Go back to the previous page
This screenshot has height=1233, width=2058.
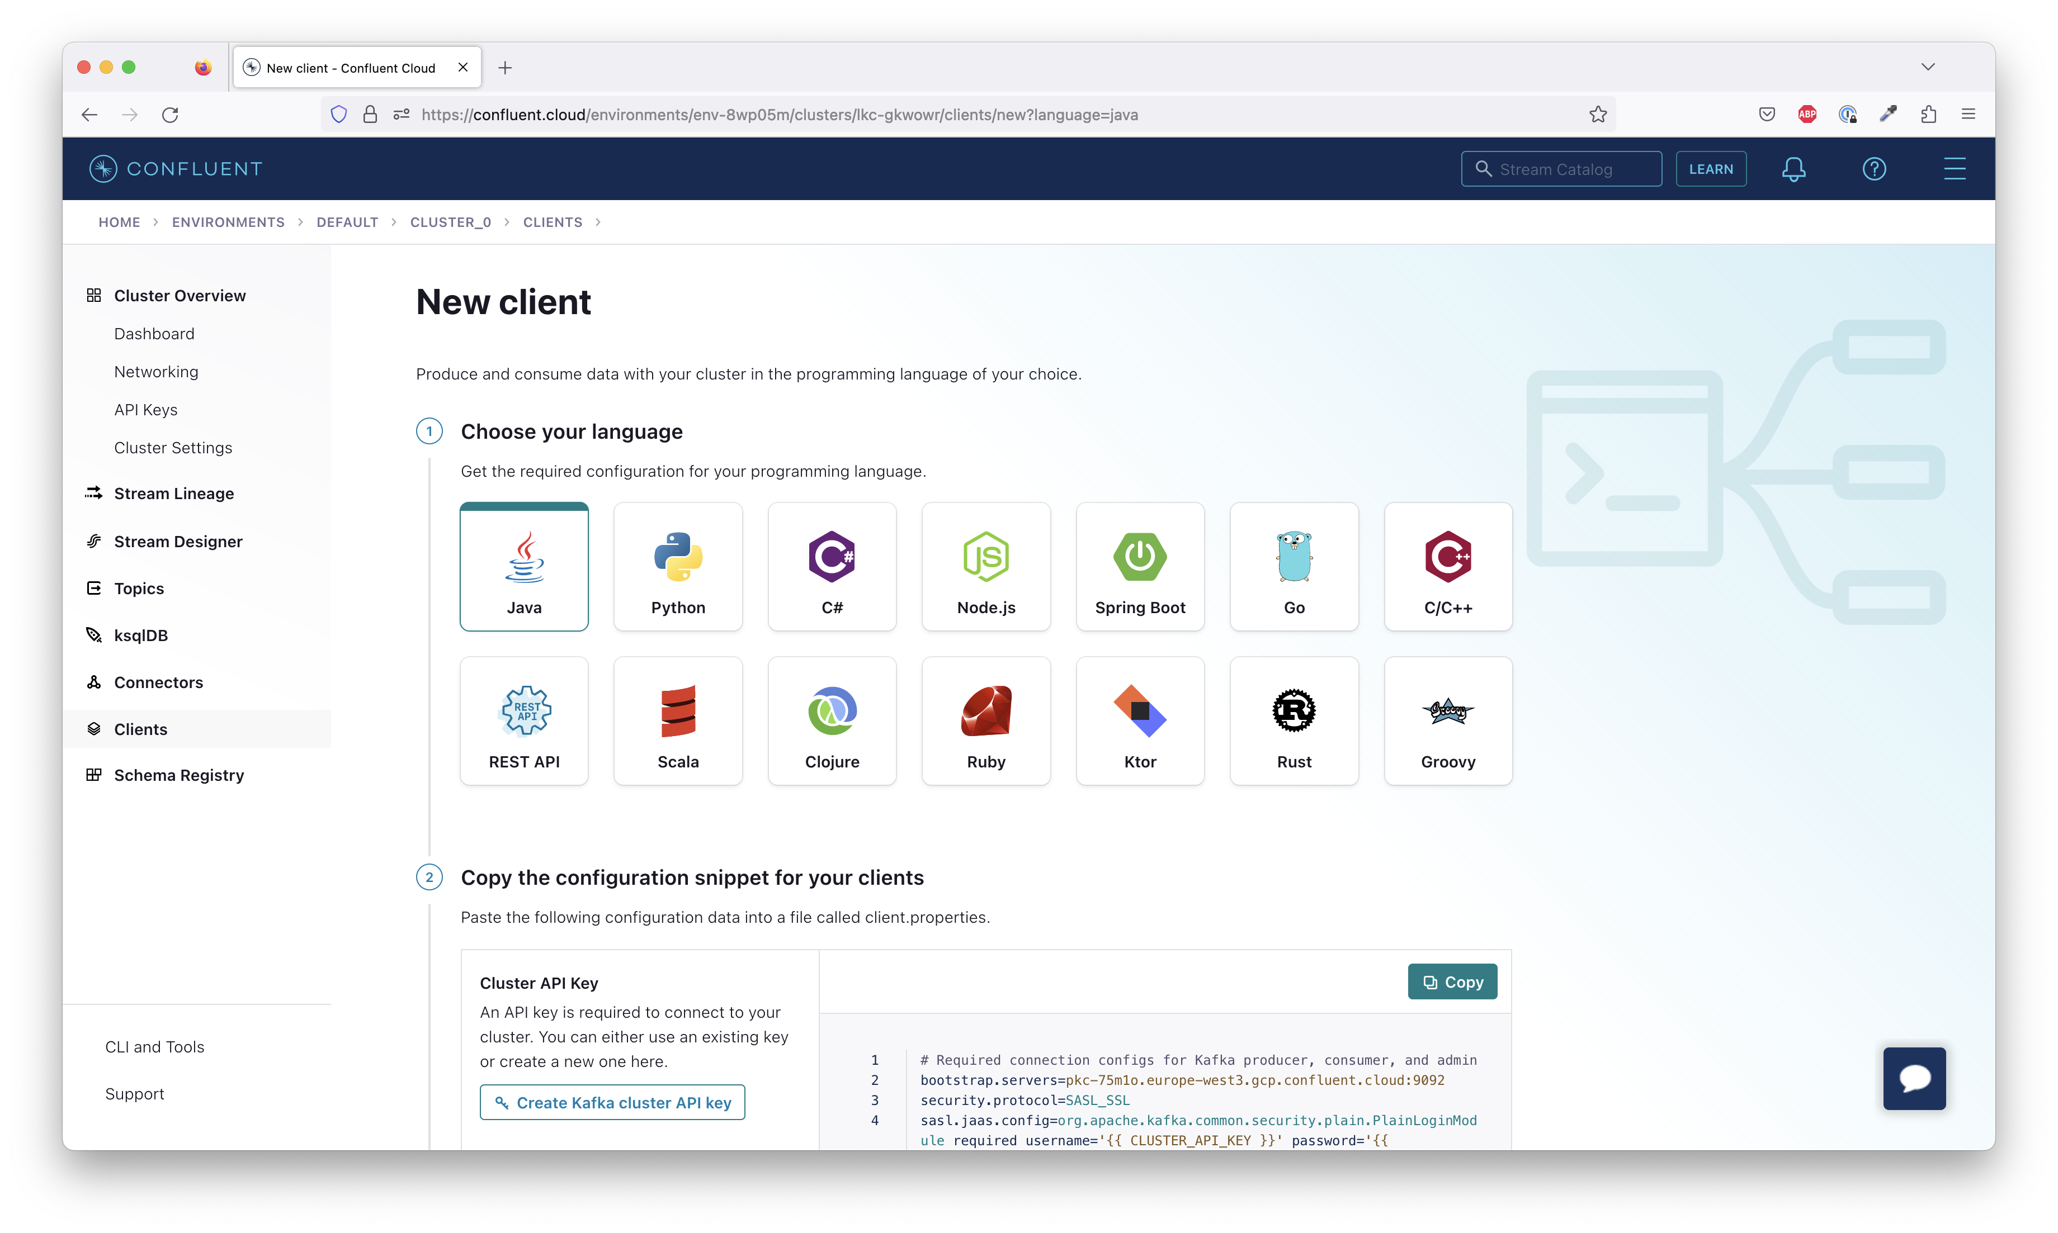click(90, 115)
